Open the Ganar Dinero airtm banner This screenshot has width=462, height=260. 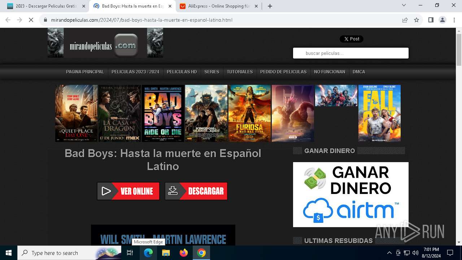tap(351, 194)
